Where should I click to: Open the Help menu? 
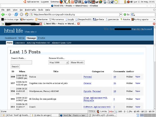click(x=48, y=10)
